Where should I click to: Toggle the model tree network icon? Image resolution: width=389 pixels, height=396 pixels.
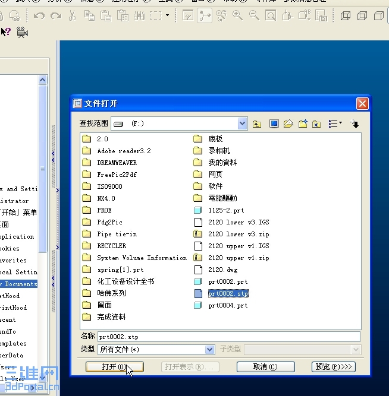pos(205,15)
